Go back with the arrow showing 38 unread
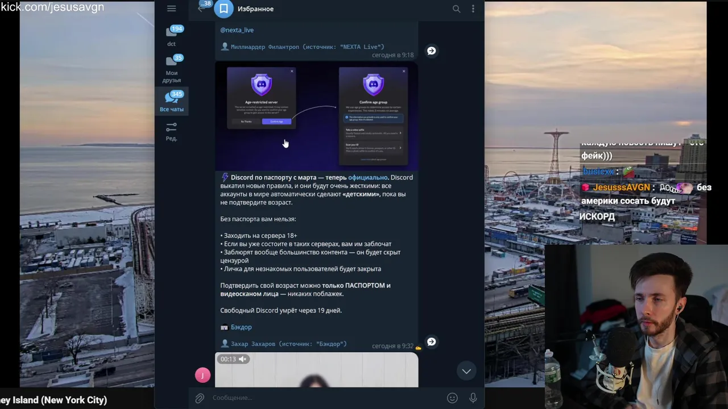The width and height of the screenshot is (728, 409). pyautogui.click(x=202, y=7)
